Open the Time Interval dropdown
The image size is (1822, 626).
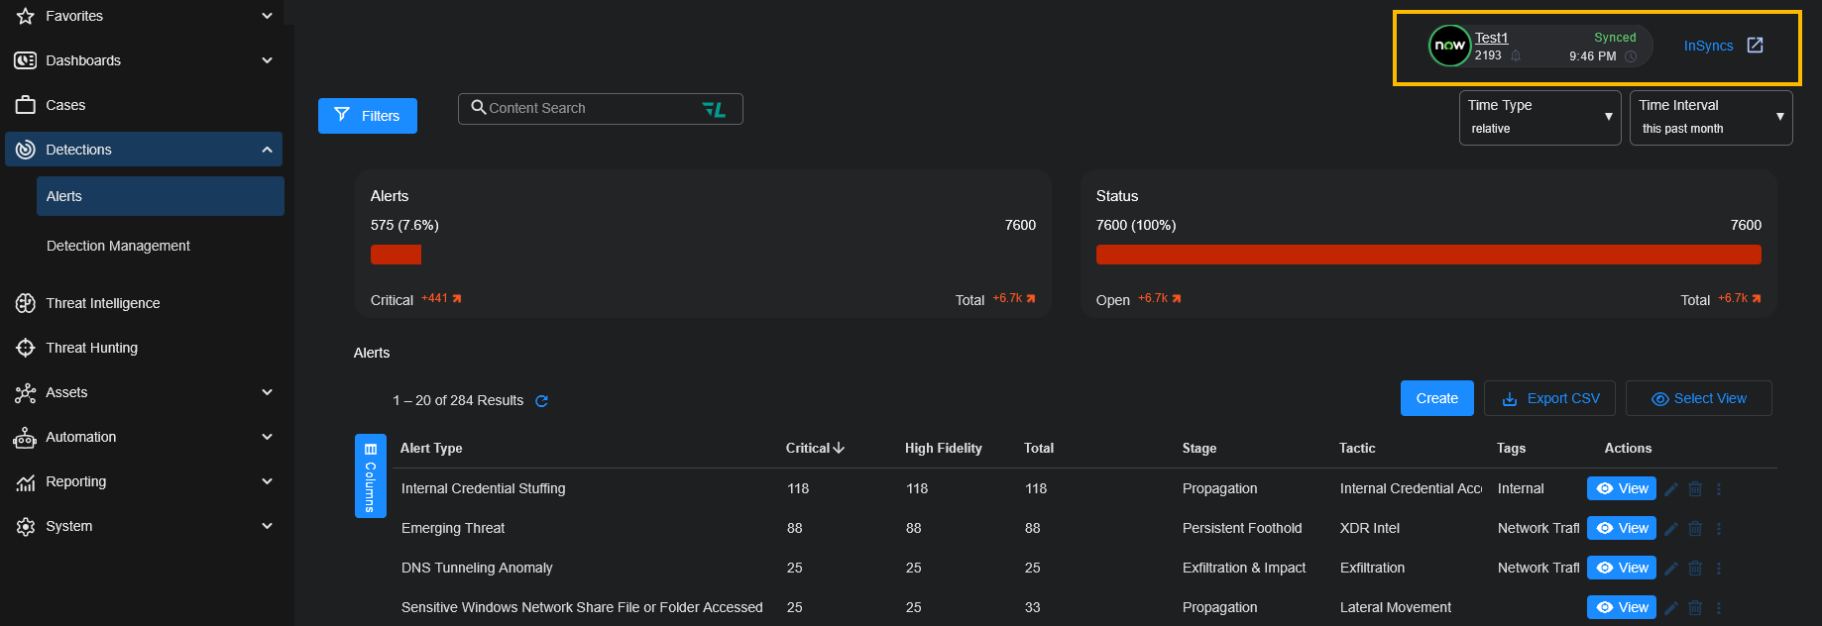(x=1710, y=118)
